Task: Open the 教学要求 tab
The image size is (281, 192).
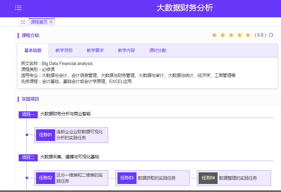Action: click(x=95, y=50)
